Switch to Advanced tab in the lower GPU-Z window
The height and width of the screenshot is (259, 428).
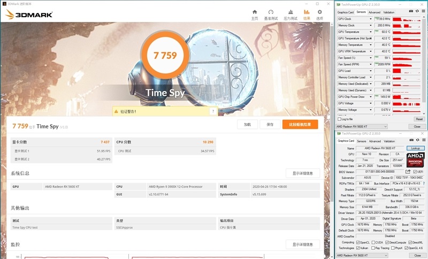375,141
